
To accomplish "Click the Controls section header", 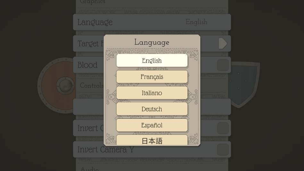I will point(91,86).
